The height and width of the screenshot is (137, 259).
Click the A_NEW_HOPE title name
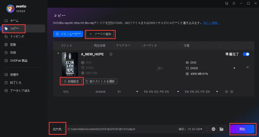pos(92,54)
